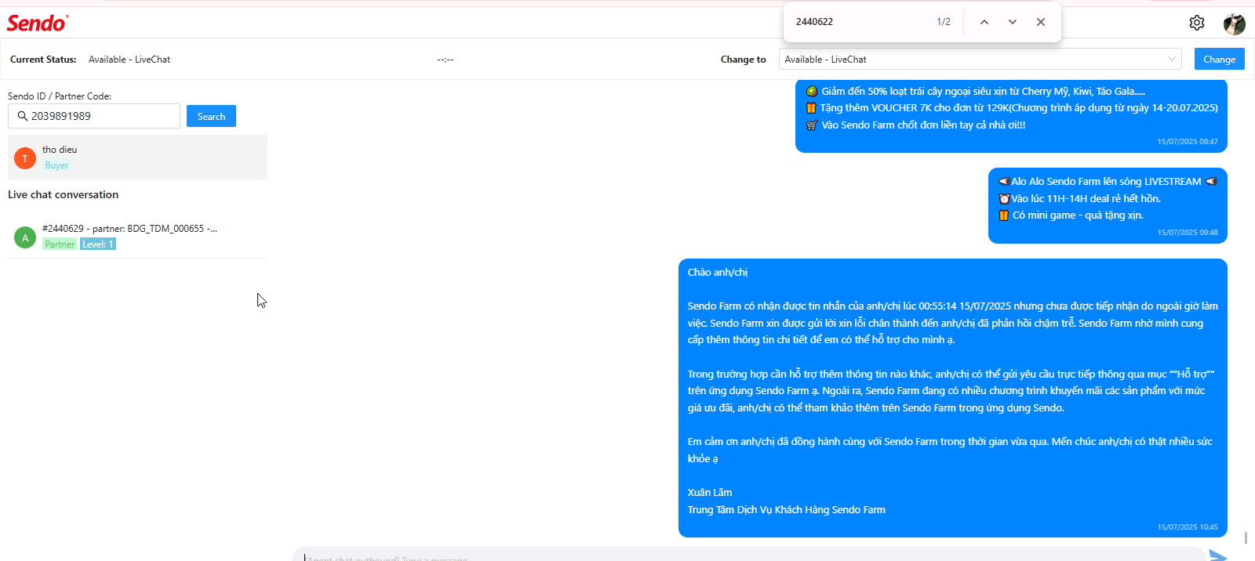Viewport: 1255px width, 561px height.
Task: Click the Level: 1 tag
Action: 98,244
